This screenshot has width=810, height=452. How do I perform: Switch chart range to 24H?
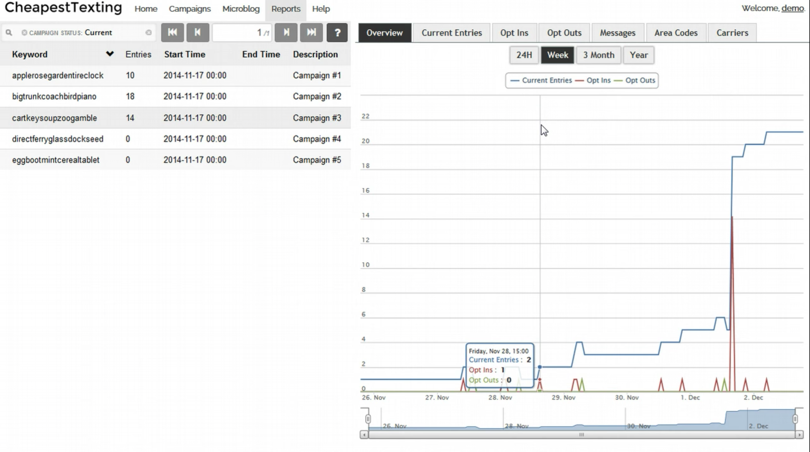click(x=524, y=55)
